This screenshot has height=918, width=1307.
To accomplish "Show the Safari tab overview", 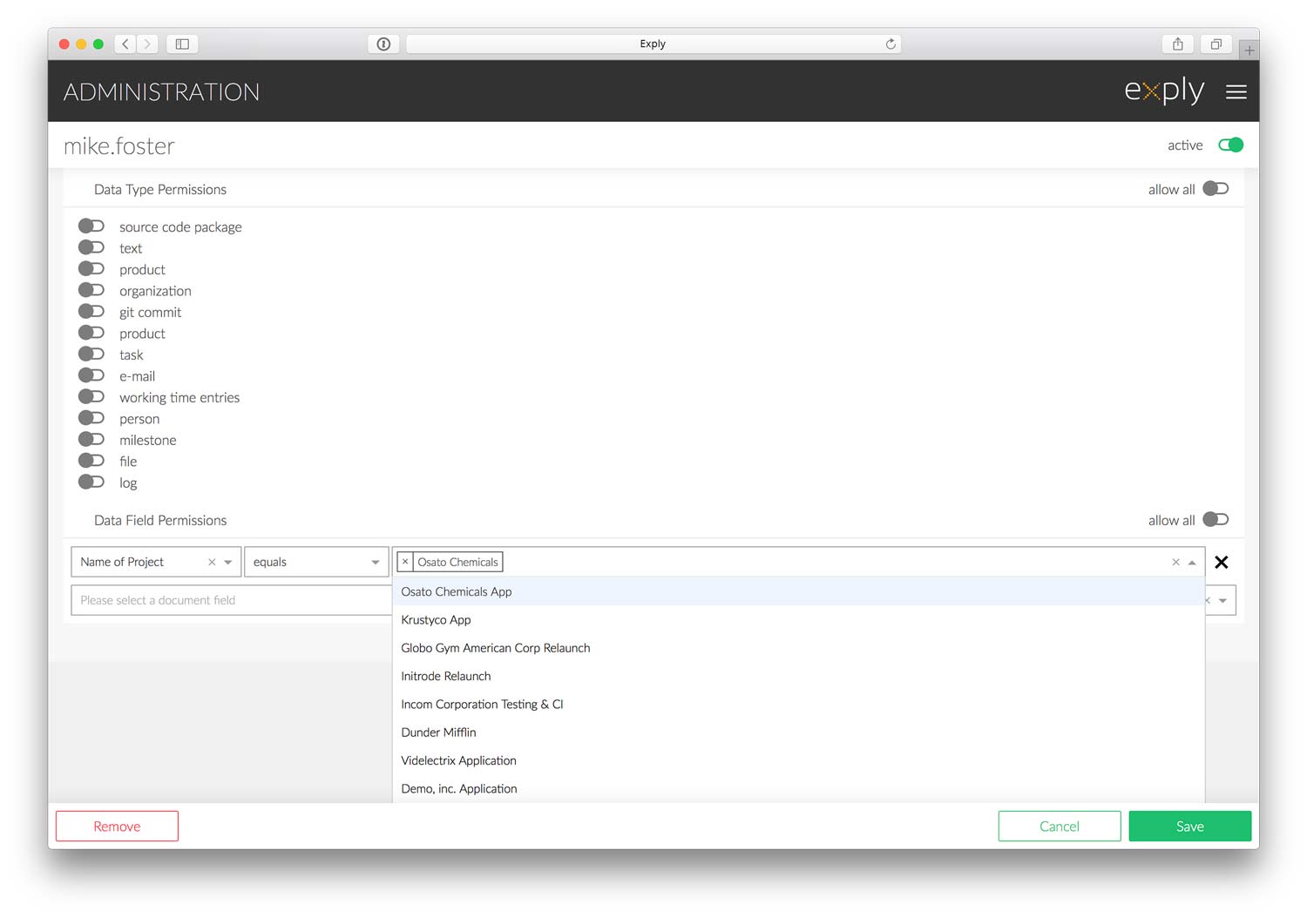I will (1216, 44).
